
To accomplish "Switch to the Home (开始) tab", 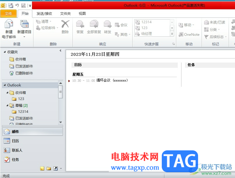I will click(25, 14).
